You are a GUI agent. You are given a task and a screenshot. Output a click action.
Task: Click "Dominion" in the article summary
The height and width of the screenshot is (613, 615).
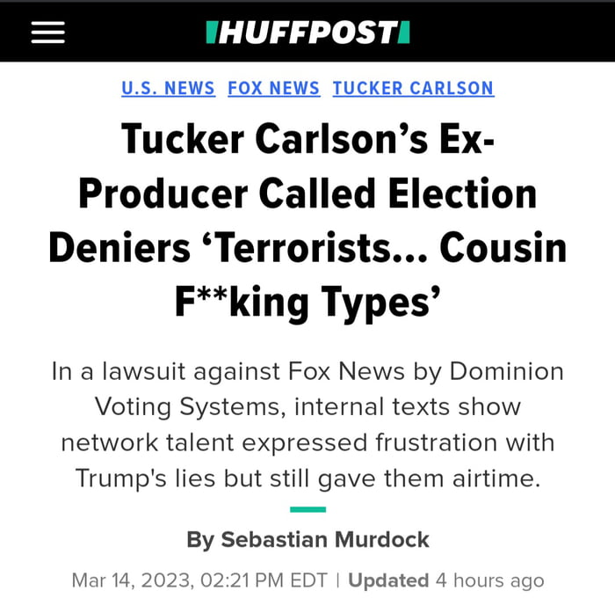pyautogui.click(x=506, y=371)
